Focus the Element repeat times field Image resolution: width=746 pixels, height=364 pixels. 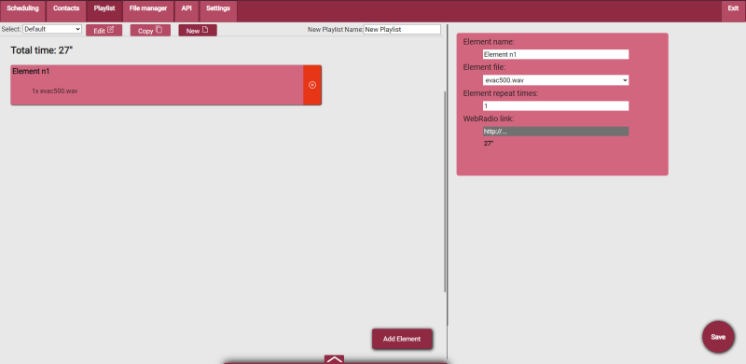pos(556,105)
